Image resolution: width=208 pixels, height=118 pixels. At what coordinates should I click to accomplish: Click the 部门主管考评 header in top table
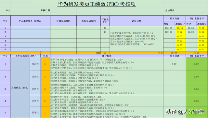[x=197, y=18]
